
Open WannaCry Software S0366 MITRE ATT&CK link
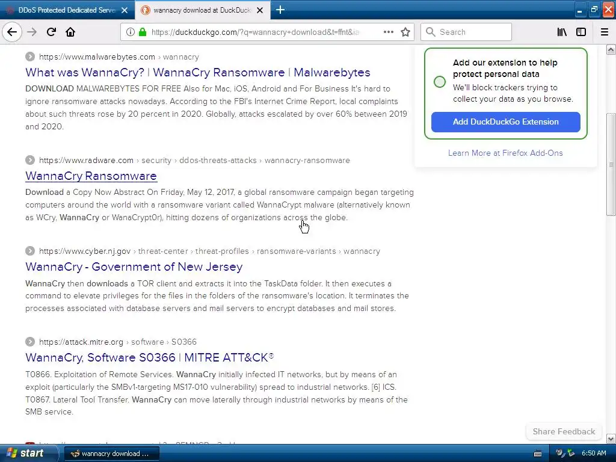(x=149, y=357)
